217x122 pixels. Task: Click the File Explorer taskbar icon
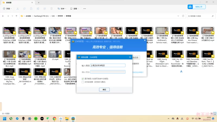(x=67, y=118)
